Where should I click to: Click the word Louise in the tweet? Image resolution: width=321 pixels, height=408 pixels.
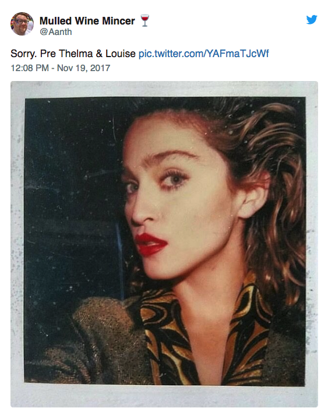(x=120, y=54)
